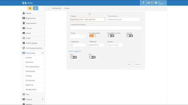This screenshot has width=188, height=105.
Task: Toggle the Tax deductible switch off
Action: [x=93, y=36]
